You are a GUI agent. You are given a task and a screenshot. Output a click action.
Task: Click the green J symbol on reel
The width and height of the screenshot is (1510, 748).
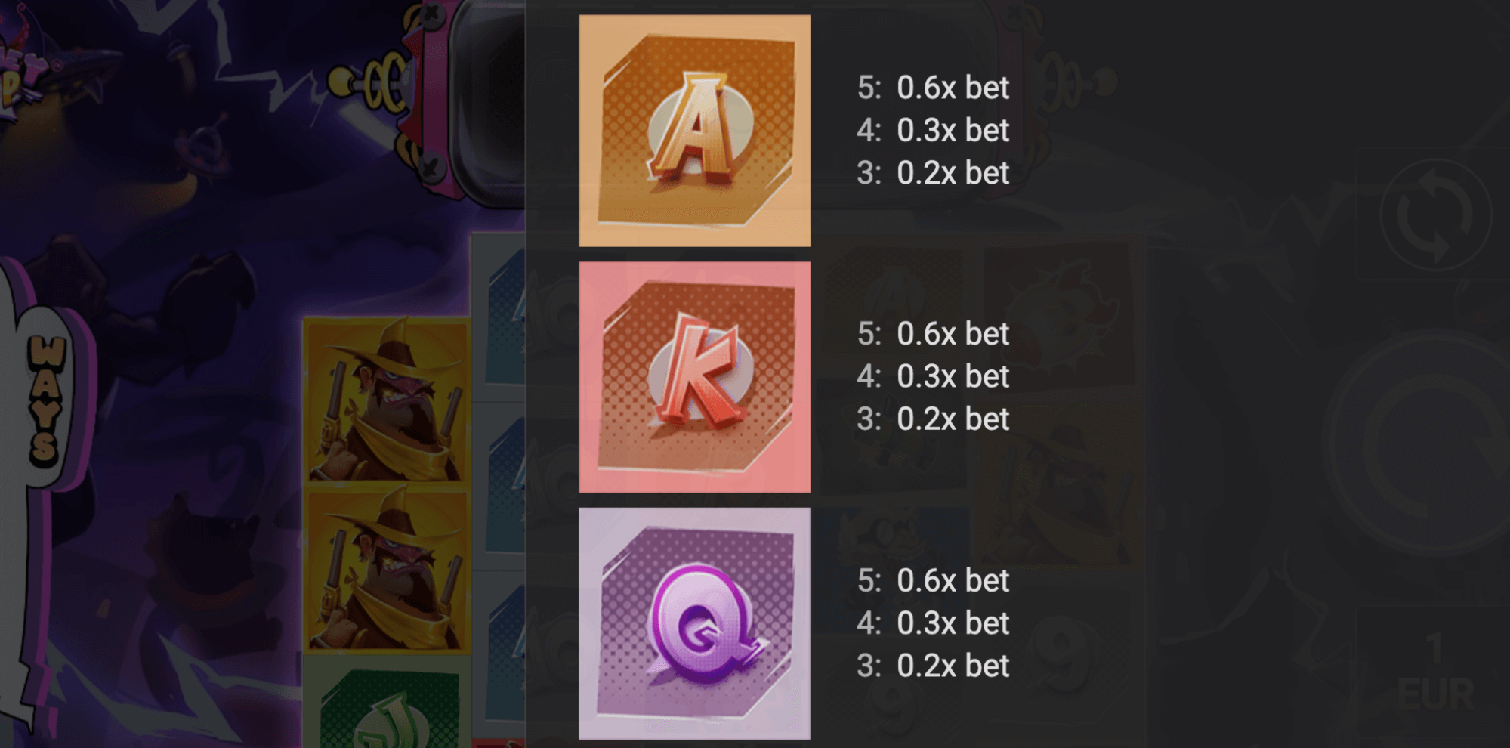pos(387,702)
